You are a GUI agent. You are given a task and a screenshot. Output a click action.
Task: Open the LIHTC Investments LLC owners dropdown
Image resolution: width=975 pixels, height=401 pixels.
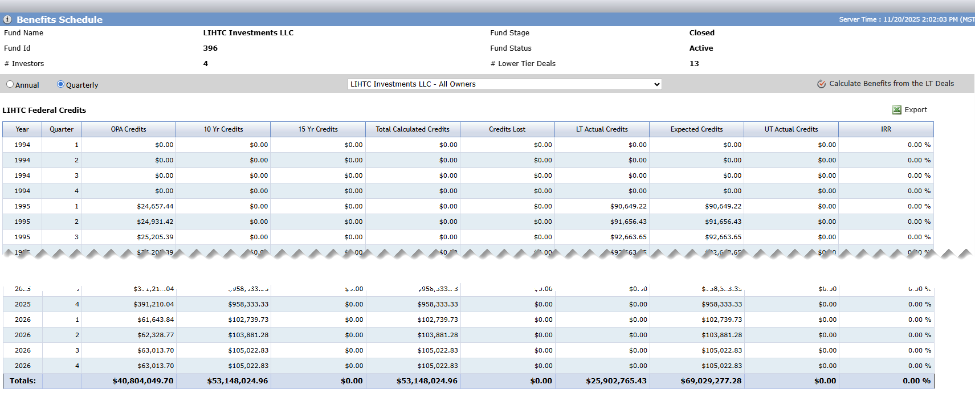[504, 84]
